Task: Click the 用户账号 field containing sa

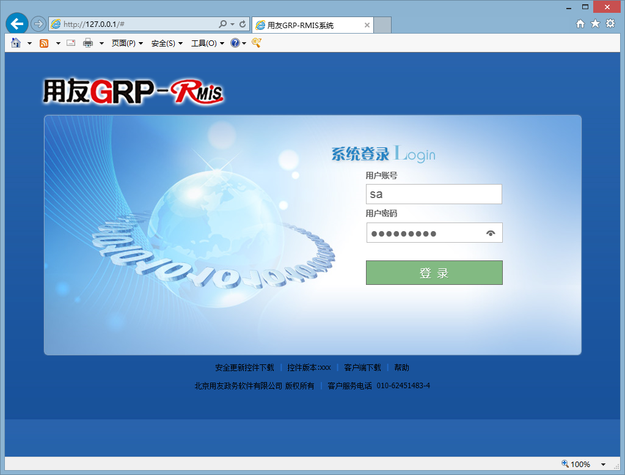Action: click(x=434, y=194)
